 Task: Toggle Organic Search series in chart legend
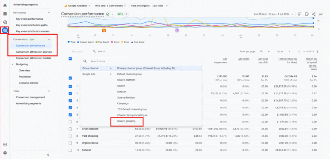point(86,42)
